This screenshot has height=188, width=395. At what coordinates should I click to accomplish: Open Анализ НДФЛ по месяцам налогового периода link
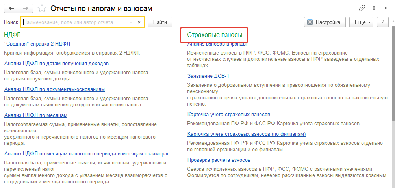pyautogui.click(x=89, y=153)
